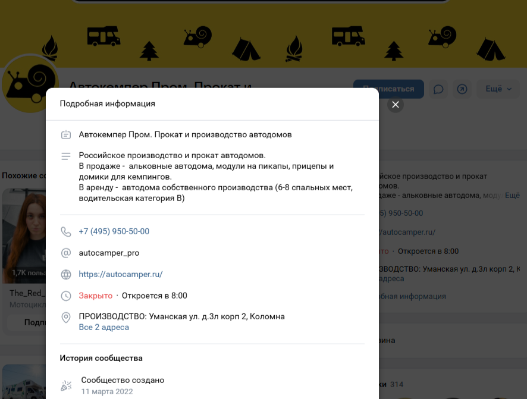The image size is (527, 399).
Task: Click the share arrow icon in the header
Action: [x=462, y=89]
